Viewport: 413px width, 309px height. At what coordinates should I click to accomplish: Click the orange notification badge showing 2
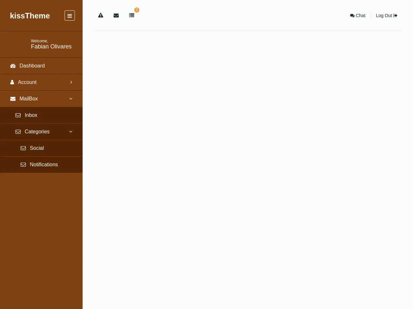137,10
